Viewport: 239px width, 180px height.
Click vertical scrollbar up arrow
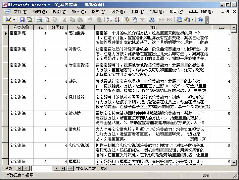click(234, 27)
